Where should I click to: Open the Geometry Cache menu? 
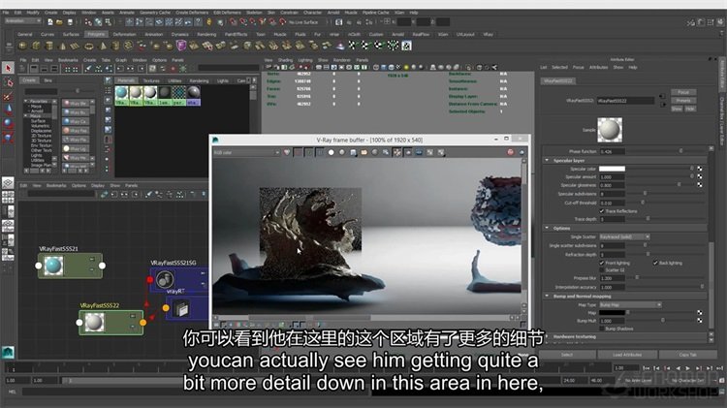point(155,13)
